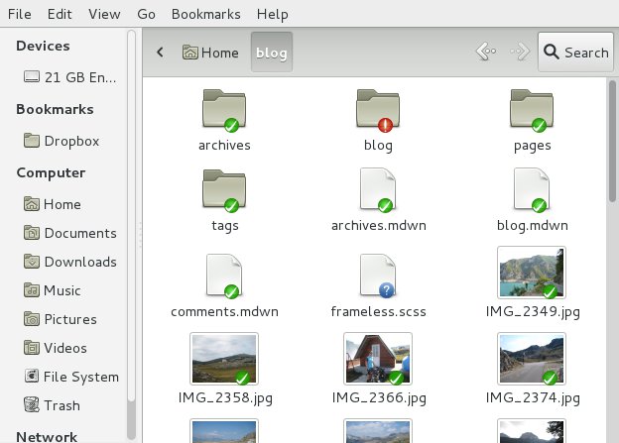The width and height of the screenshot is (619, 443).
Task: Open the Go menu
Action: click(147, 14)
